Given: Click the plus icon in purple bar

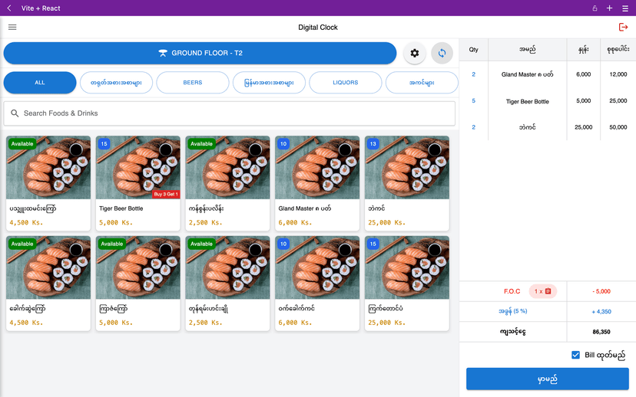Looking at the screenshot, I should tap(609, 8).
